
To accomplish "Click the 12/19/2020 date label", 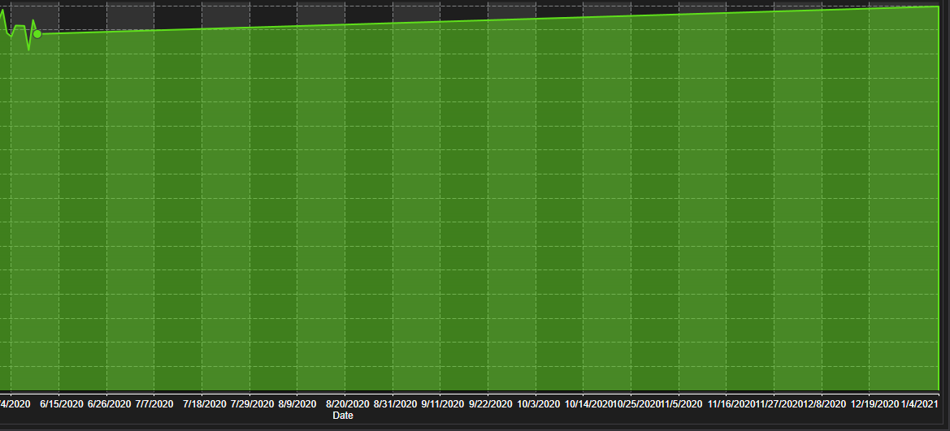I will pyautogui.click(x=875, y=403).
